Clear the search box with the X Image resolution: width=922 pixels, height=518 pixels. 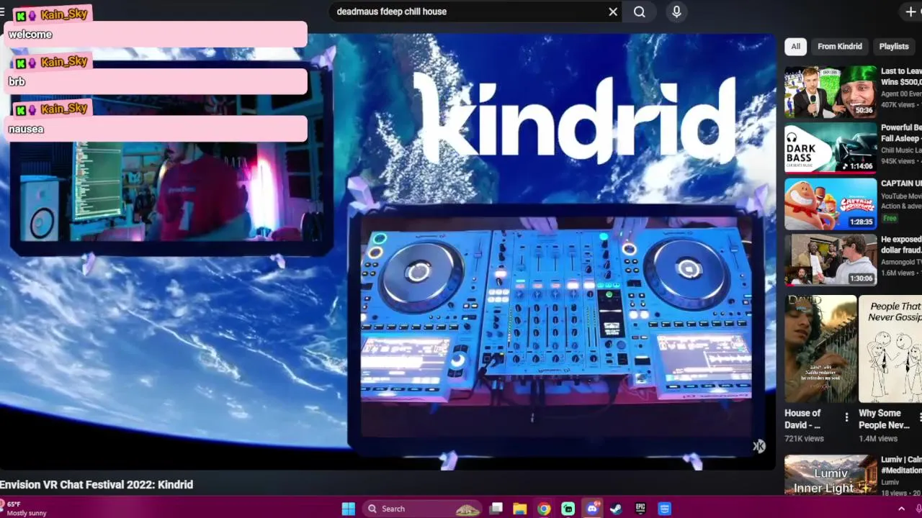click(x=613, y=12)
